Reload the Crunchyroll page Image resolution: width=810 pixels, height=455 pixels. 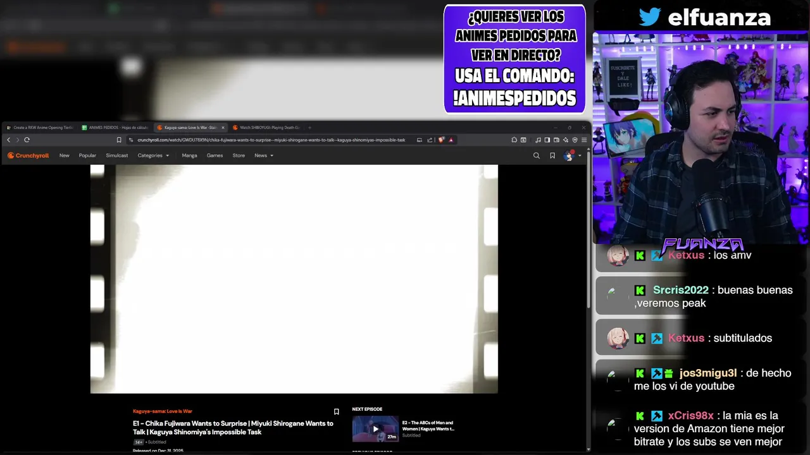coord(27,140)
